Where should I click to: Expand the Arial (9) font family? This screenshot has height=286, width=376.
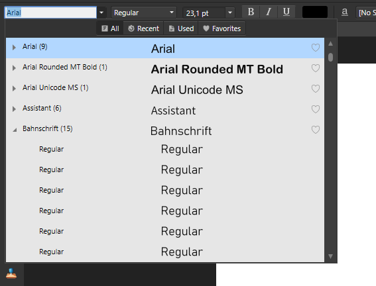coord(14,48)
